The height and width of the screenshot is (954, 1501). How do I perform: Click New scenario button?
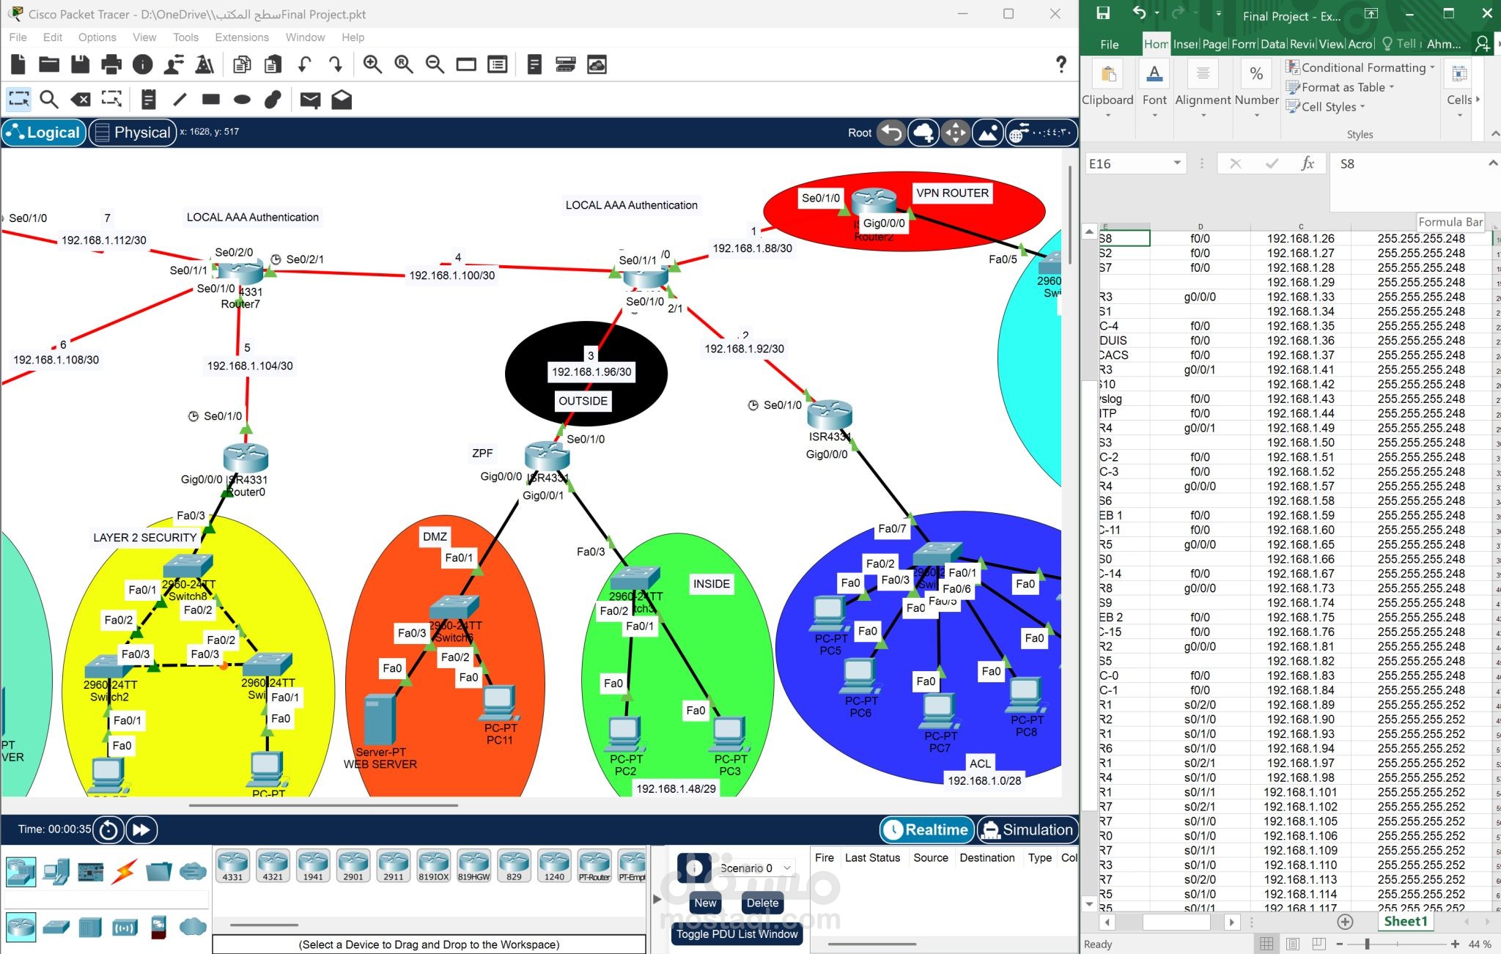click(705, 903)
